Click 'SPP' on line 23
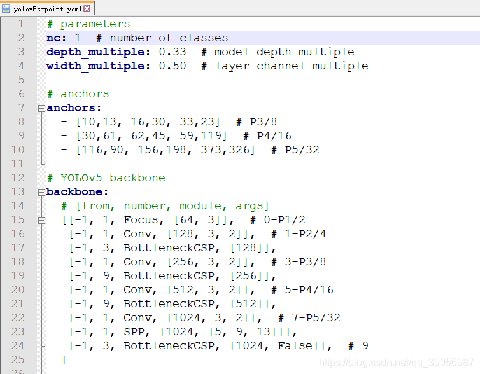 tap(134, 332)
